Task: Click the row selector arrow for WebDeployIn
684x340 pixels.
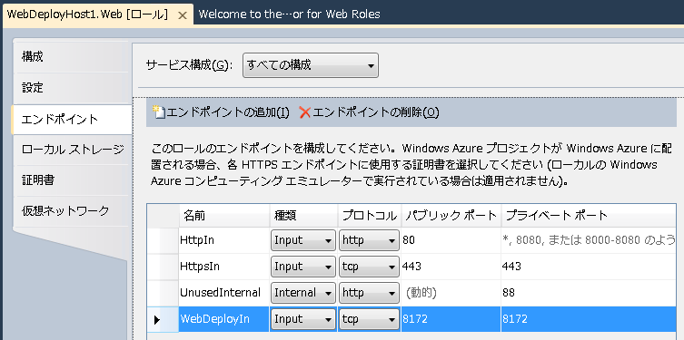Action: (156, 320)
